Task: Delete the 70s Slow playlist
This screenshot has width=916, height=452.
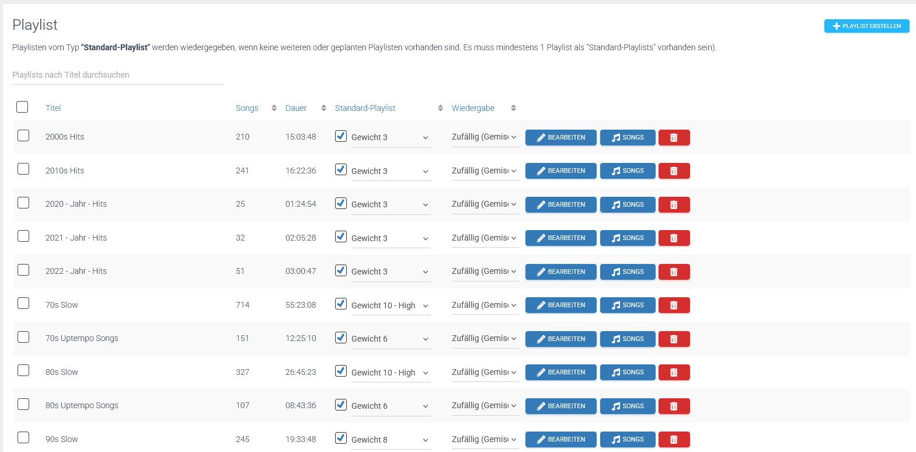Action: pos(674,305)
